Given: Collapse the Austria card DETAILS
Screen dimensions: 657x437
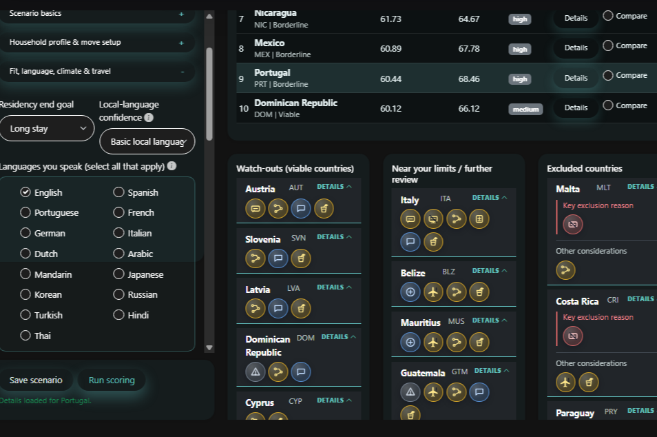Looking at the screenshot, I should (x=335, y=187).
